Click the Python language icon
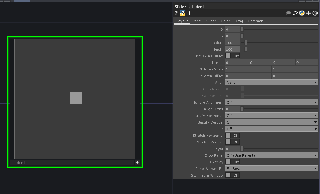The width and height of the screenshot is (320, 194). 302,13
